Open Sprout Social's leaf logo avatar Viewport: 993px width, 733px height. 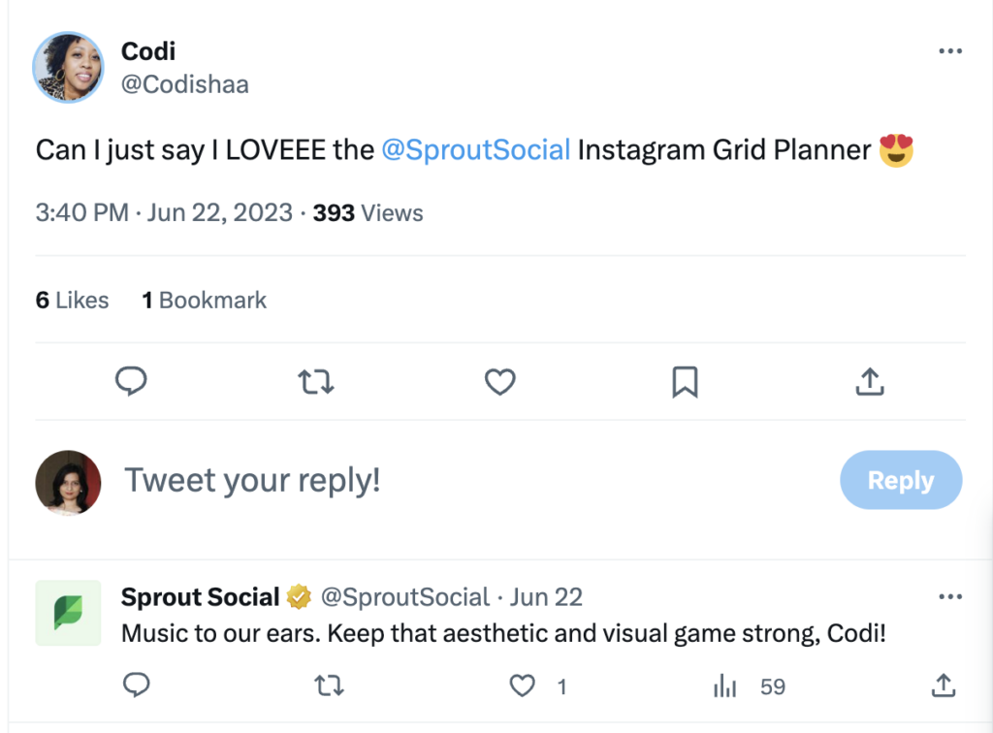coord(68,613)
